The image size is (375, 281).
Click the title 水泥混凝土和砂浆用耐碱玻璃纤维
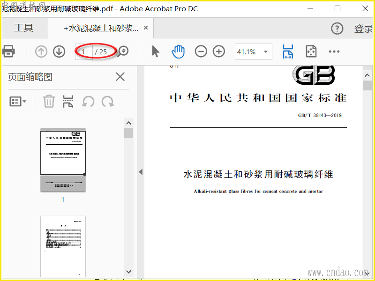pos(258,174)
